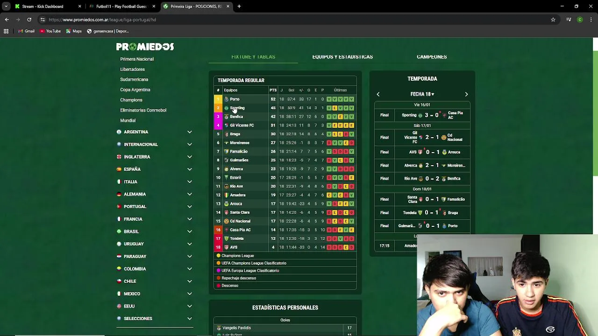This screenshot has width=598, height=336.
Task: Expand the FRANCIA section chevron
Action: pos(190,219)
